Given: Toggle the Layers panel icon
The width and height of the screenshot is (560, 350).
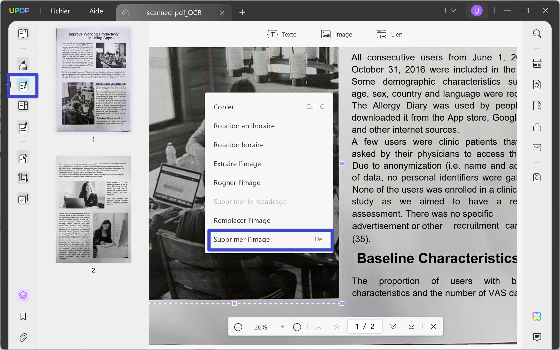Looking at the screenshot, I should click(23, 295).
